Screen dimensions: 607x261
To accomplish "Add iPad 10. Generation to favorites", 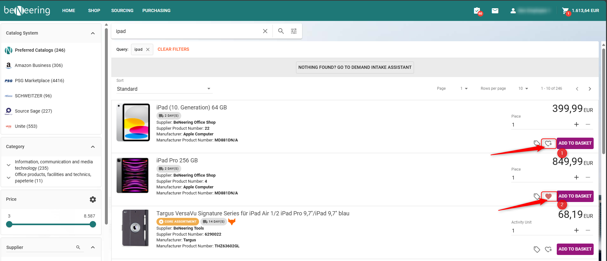I will coord(548,143).
